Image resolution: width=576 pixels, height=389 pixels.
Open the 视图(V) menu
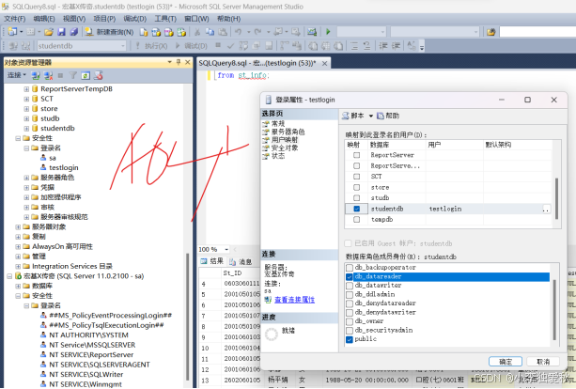[x=74, y=19]
